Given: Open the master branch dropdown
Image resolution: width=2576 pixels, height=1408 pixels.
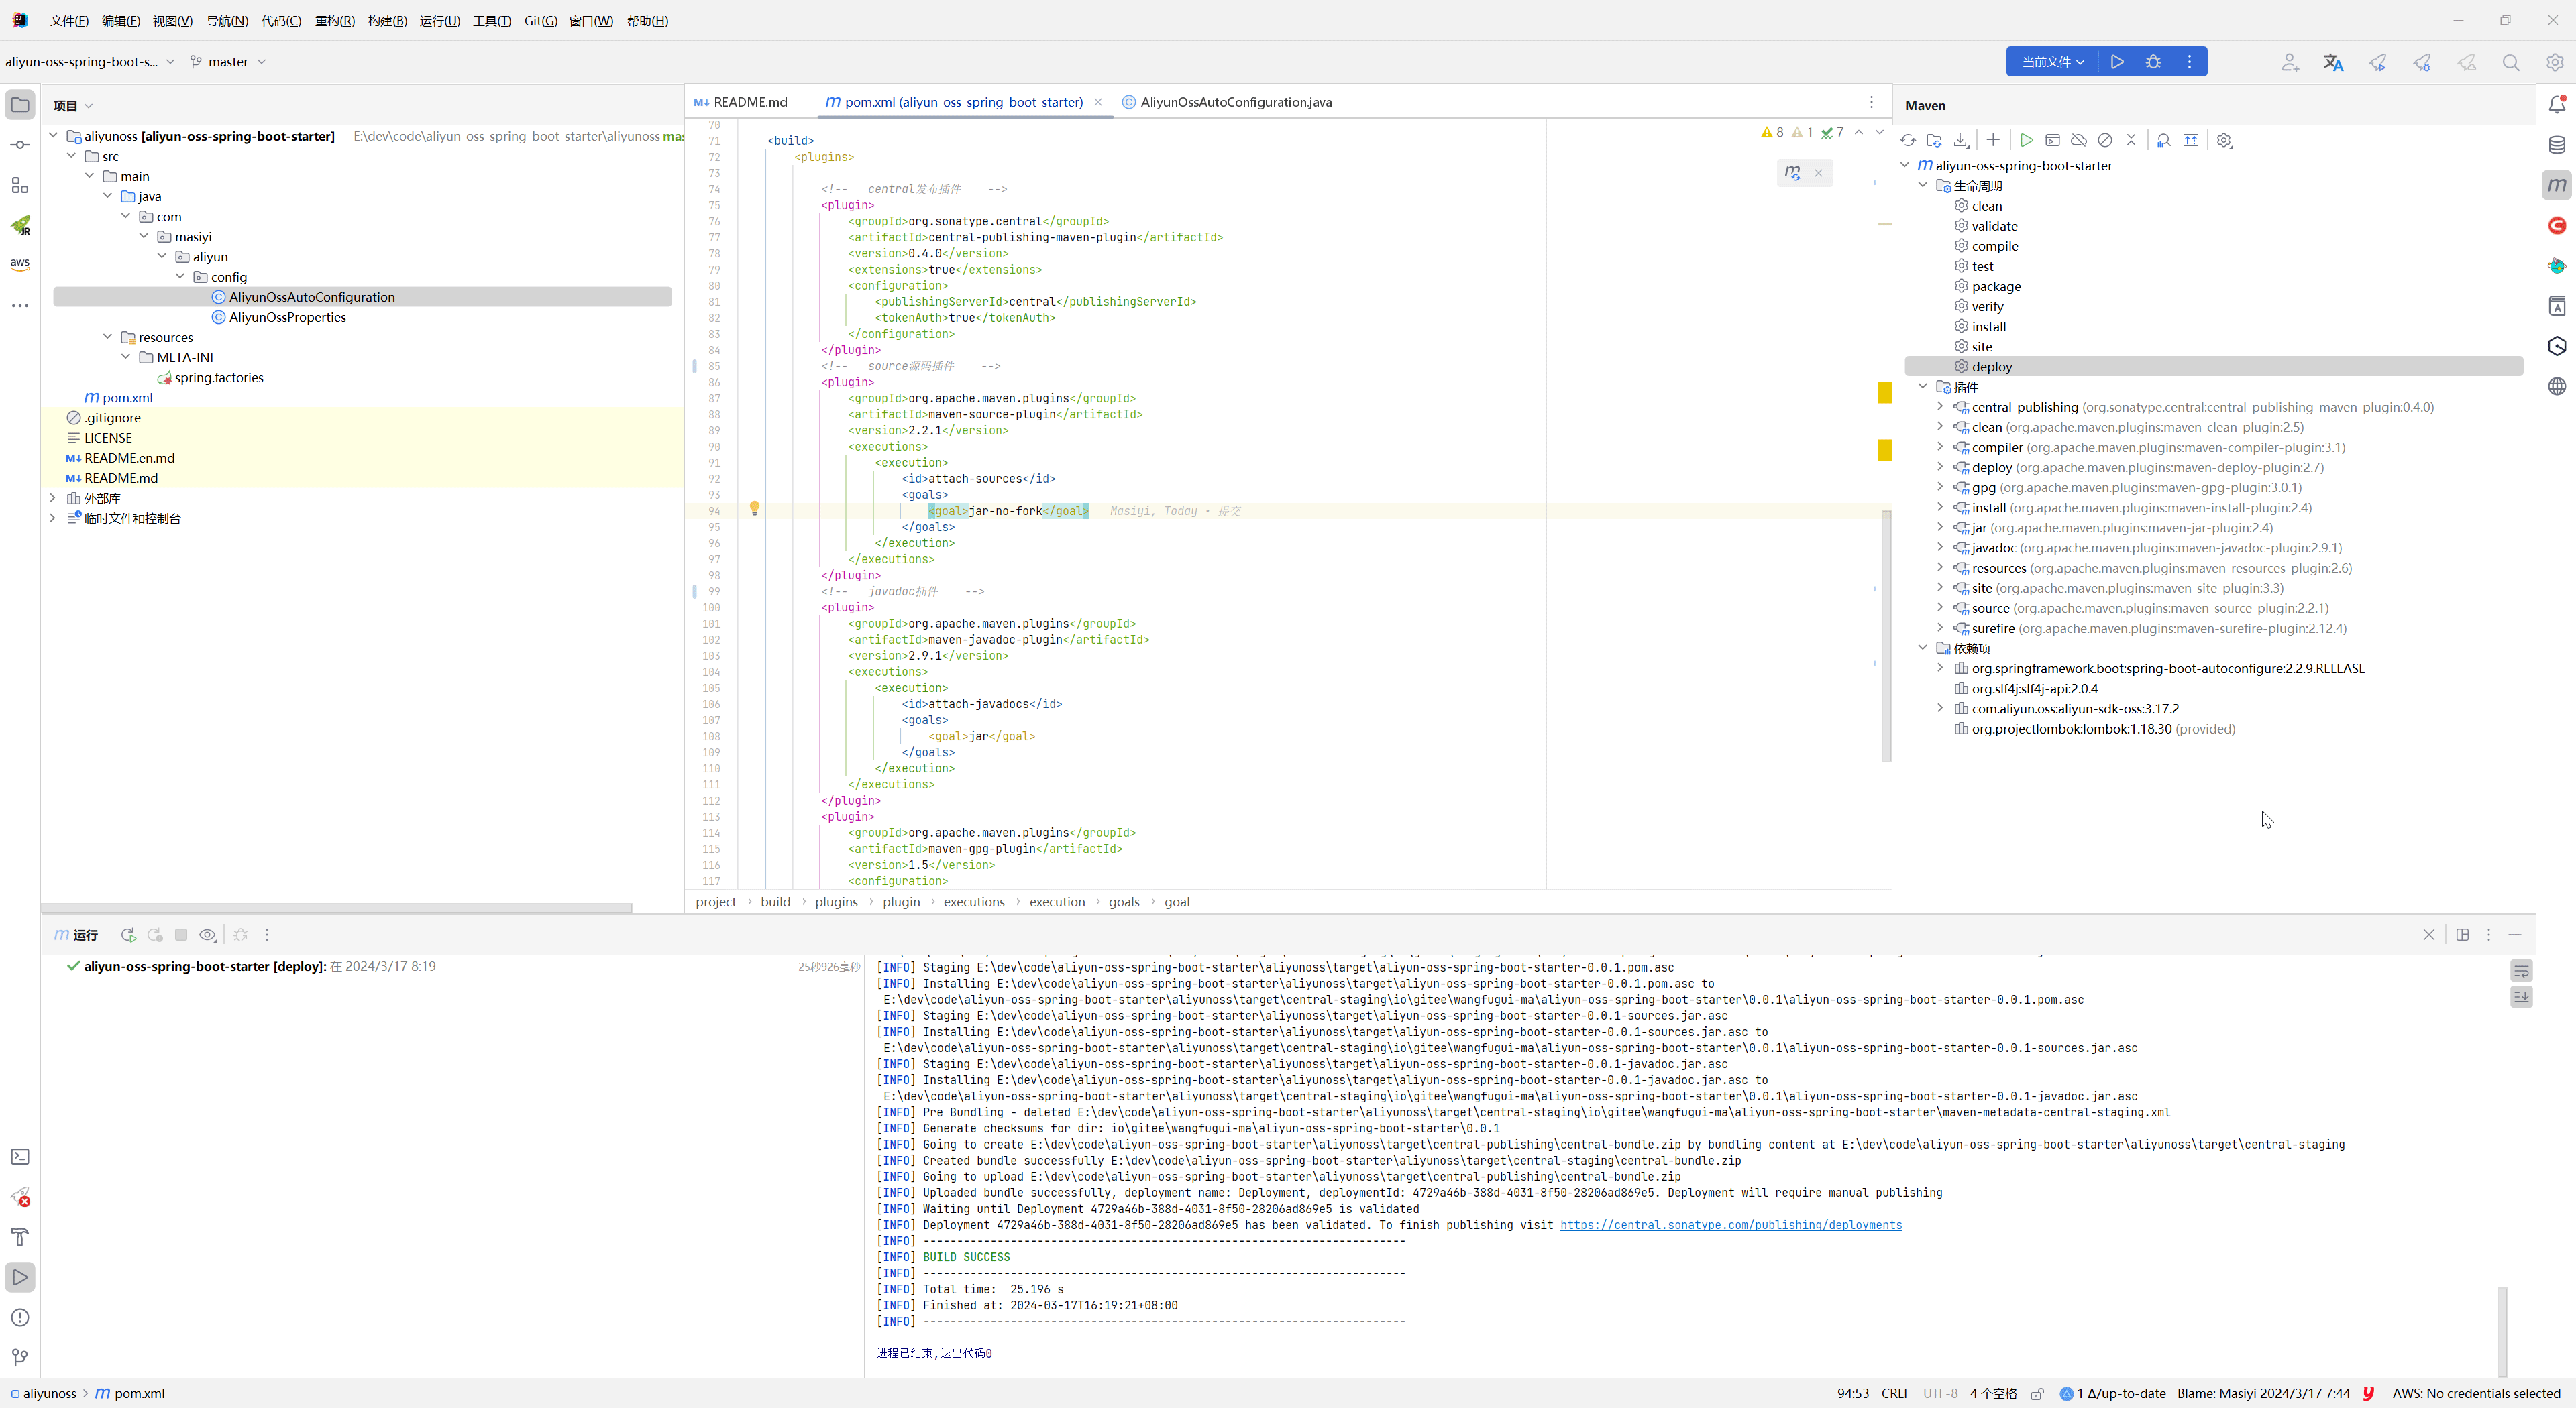Looking at the screenshot, I should click(228, 62).
